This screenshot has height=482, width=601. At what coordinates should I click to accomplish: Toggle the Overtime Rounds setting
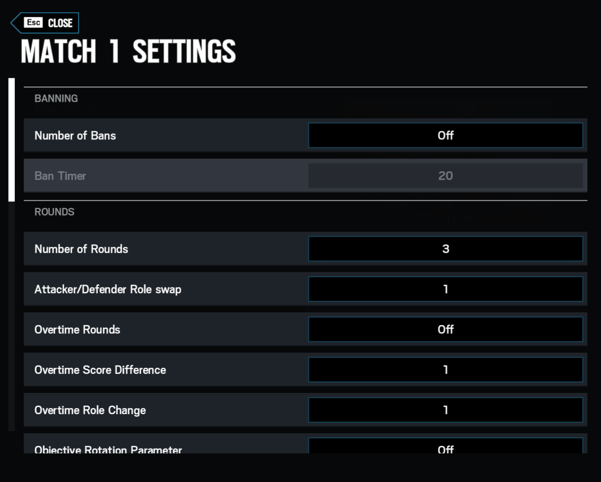tap(445, 330)
